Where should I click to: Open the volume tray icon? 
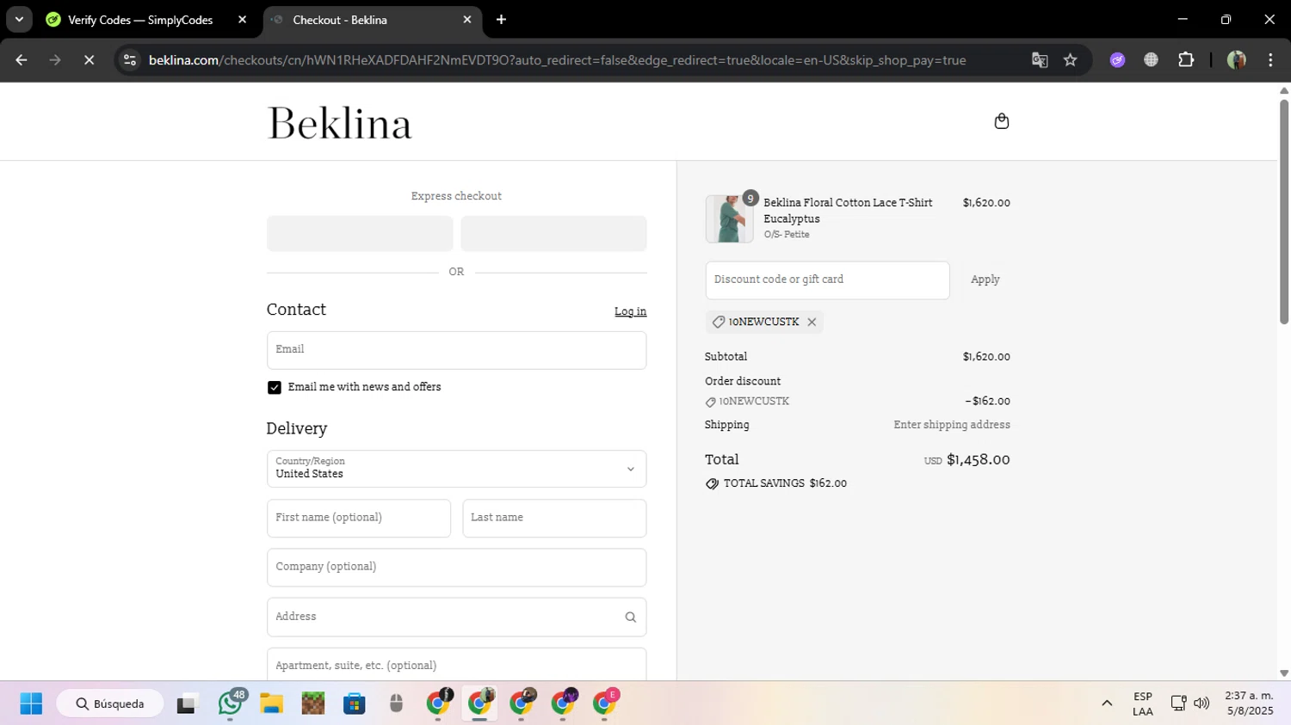[x=1201, y=703]
